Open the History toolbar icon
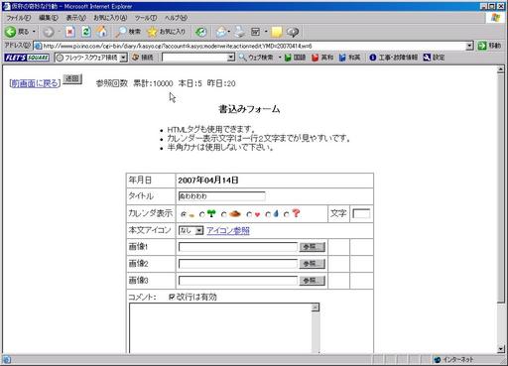Image resolution: width=508 pixels, height=366 pixels. pos(200,32)
